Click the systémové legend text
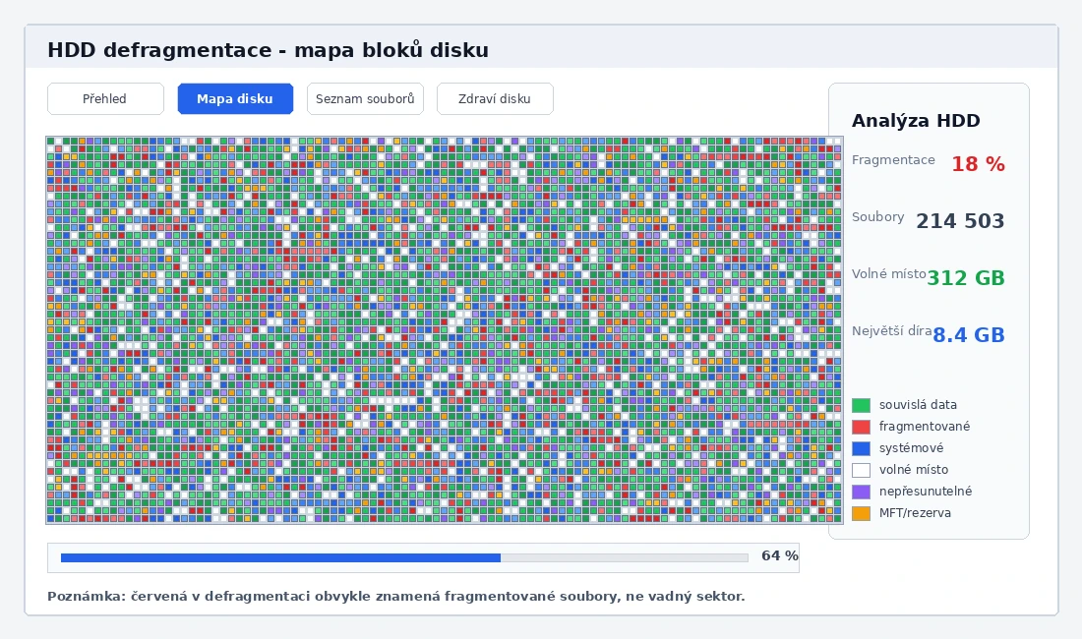The height and width of the screenshot is (639, 1082). [911, 448]
